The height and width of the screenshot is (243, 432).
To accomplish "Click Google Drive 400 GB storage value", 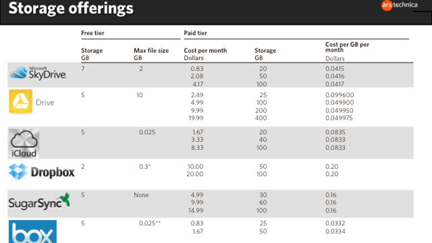I will (261, 118).
